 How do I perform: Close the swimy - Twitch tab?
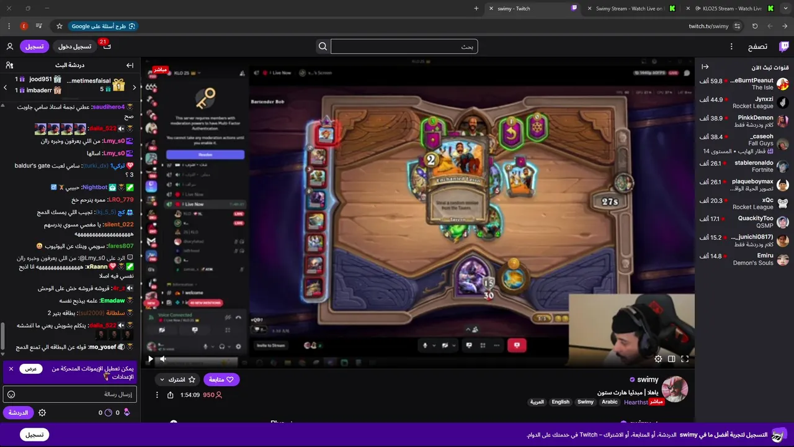coord(491,9)
